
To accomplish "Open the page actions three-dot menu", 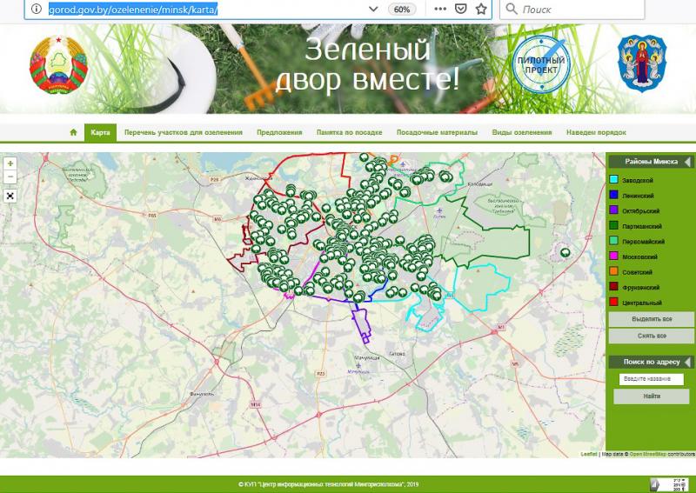I will [440, 9].
